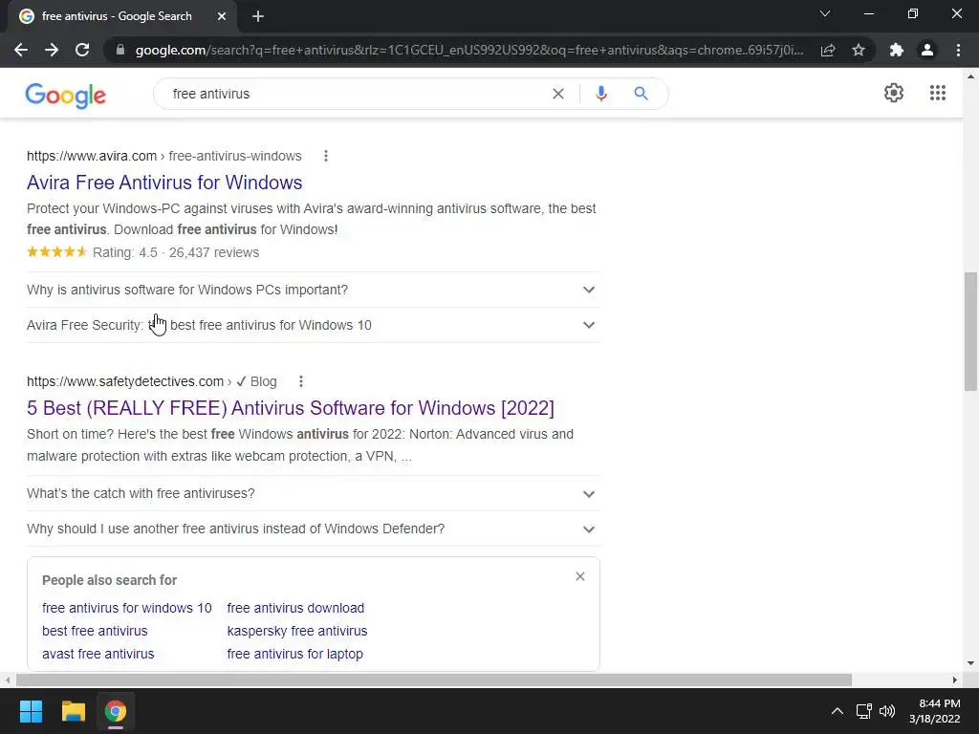This screenshot has height=734, width=979.
Task: Click the Rating 4.5 reviews text
Action: 176,252
